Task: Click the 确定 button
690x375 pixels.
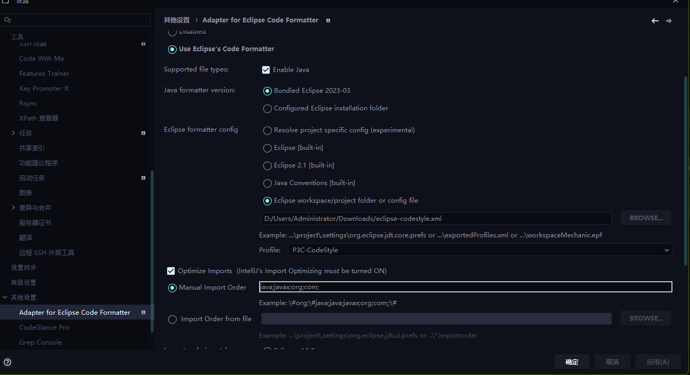Action: 571,362
